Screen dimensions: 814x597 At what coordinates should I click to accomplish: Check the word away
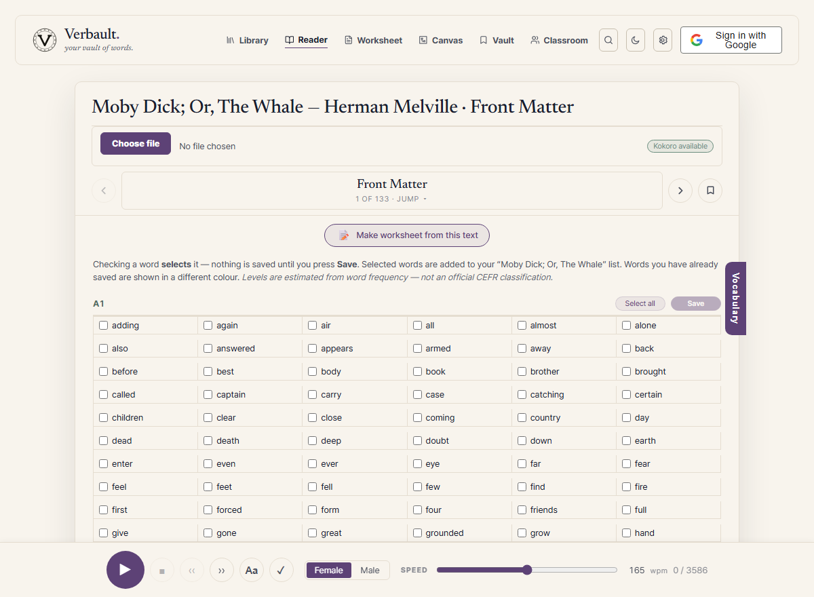pos(522,349)
